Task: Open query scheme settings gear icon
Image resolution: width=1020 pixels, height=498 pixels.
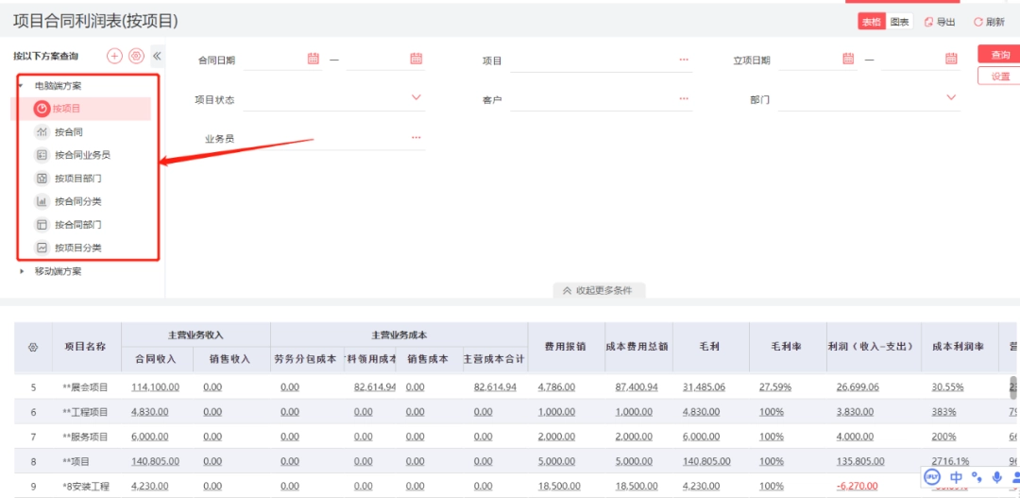Action: click(x=136, y=56)
